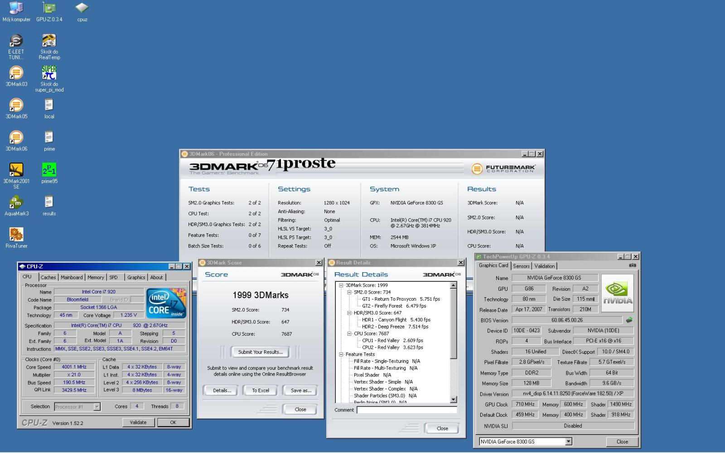Switch to the Mainboard tab in CPU-Z
This screenshot has width=725, height=453.
(x=72, y=277)
